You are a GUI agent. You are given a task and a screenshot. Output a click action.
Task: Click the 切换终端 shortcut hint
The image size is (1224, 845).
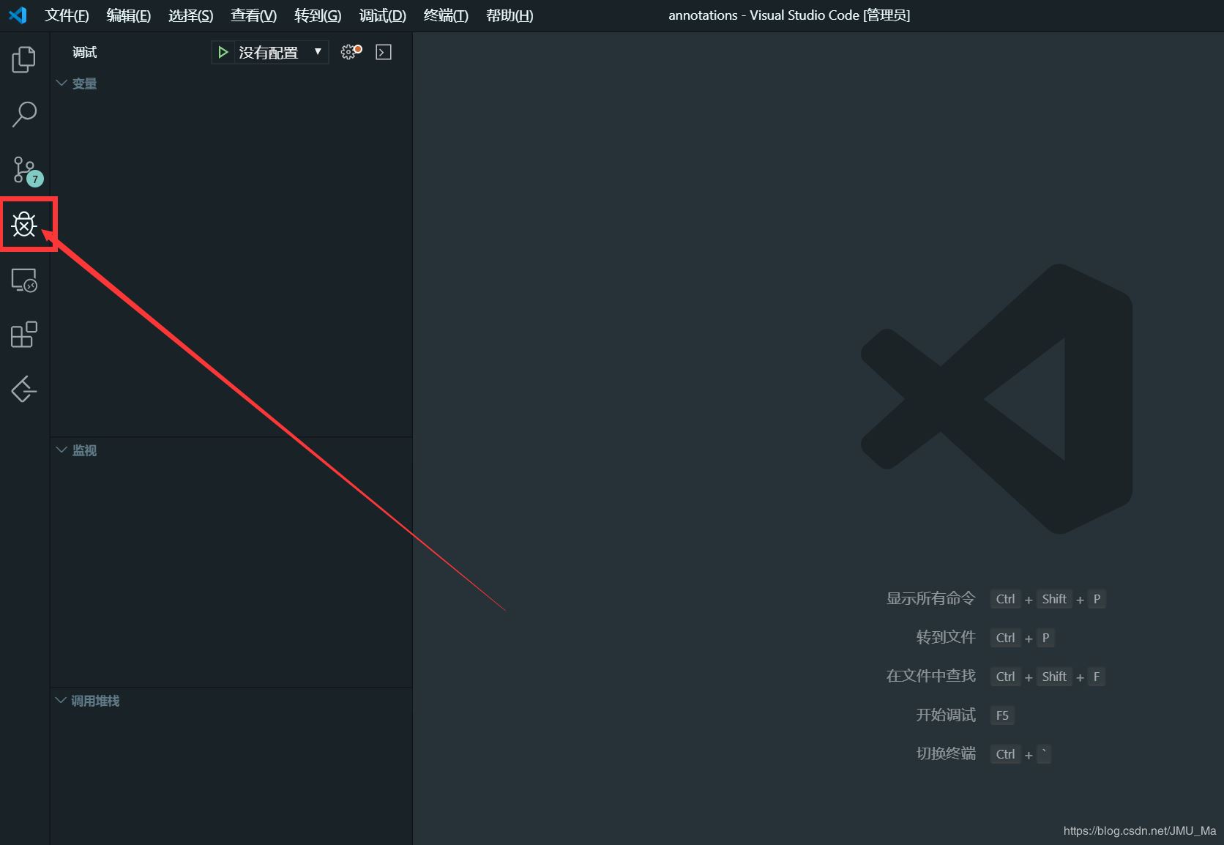[946, 754]
